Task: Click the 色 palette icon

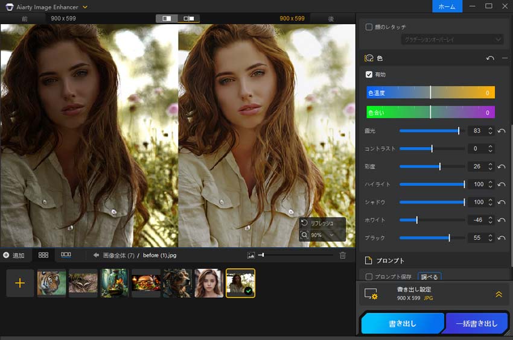Action: coord(369,58)
